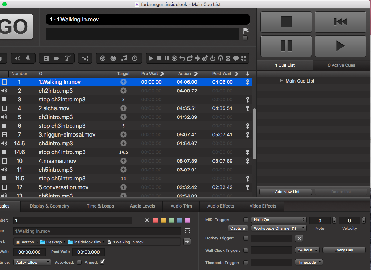Viewport: 371px width, 270px height.
Task: Add a new OSC cue (concentric circles)
Action: 102,58
